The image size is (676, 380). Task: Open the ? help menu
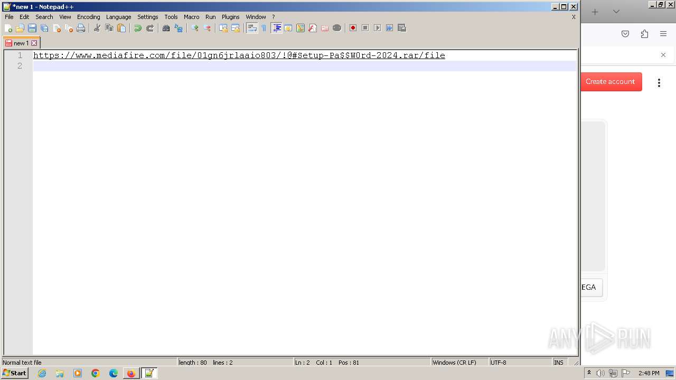274,17
